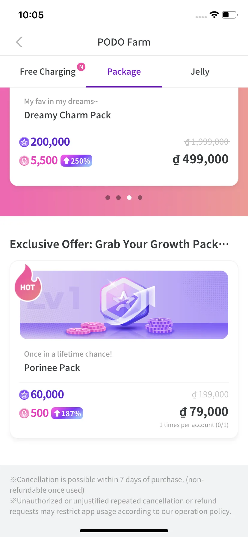Tap the Wi-Fi status icon
The height and width of the screenshot is (537, 248).
214,15
